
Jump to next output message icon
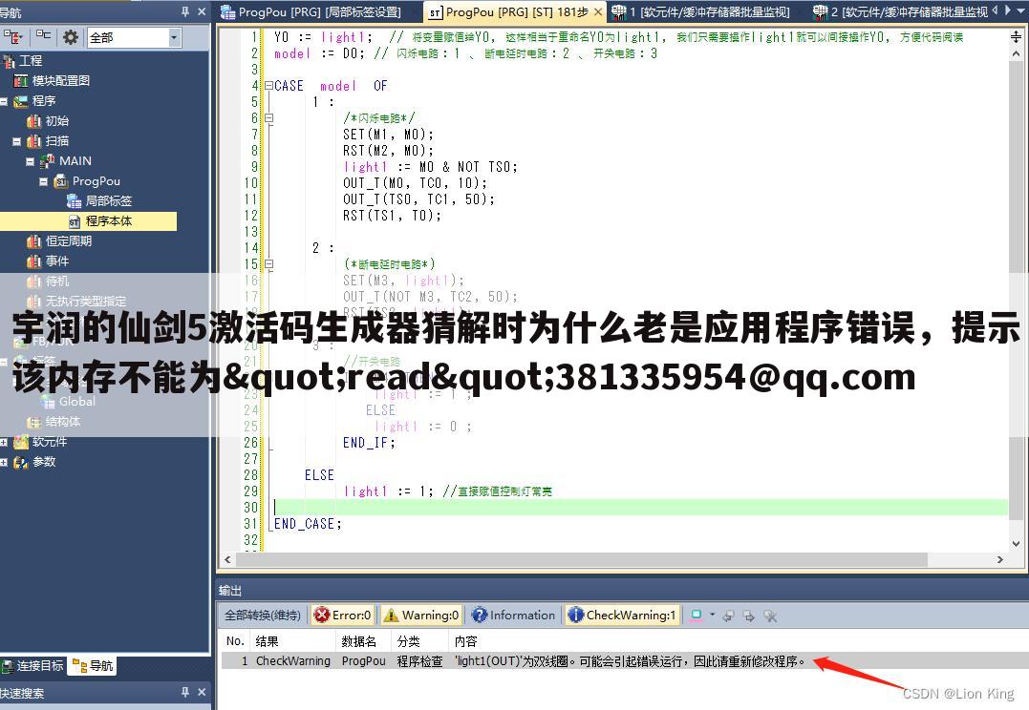point(749,616)
